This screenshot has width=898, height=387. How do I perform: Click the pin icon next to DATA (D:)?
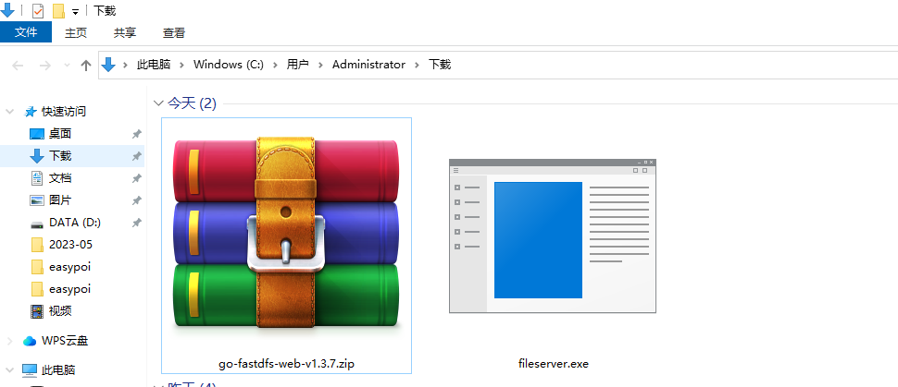click(x=136, y=223)
